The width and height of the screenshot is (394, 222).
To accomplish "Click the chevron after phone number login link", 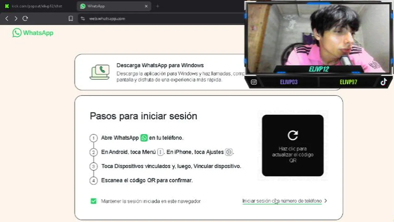I will [x=326, y=201].
